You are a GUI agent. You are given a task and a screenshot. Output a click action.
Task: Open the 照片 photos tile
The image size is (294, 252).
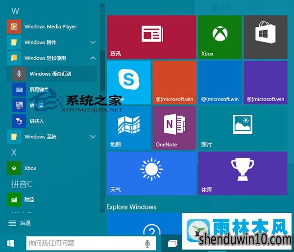coord(243,128)
